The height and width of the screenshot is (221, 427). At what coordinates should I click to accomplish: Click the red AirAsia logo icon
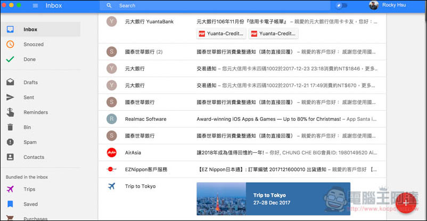(112, 153)
